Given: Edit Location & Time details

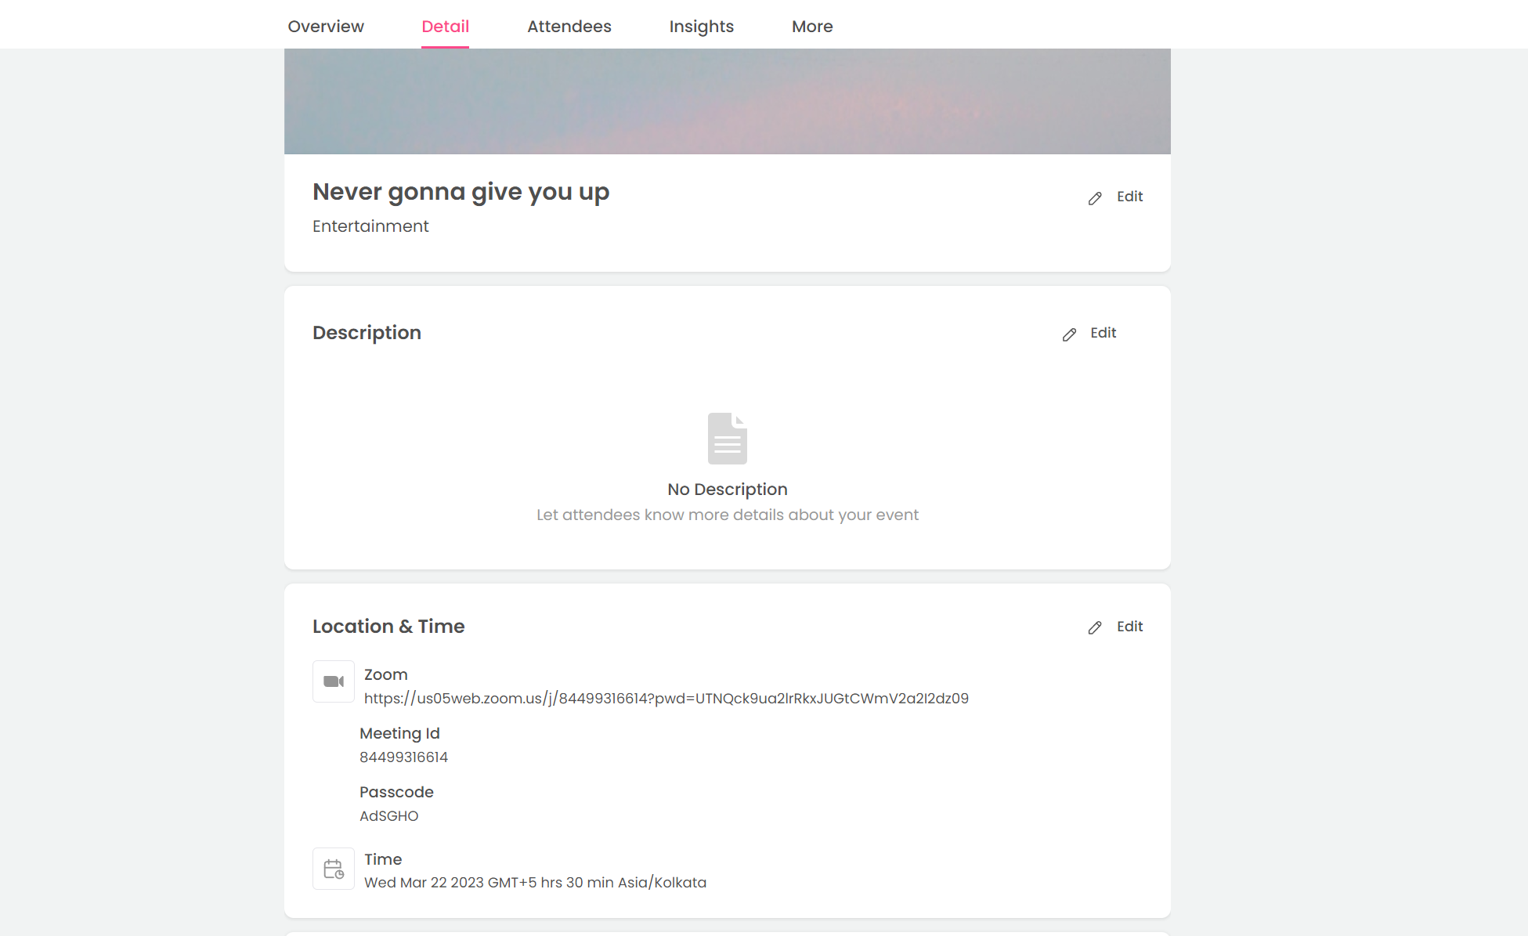Looking at the screenshot, I should 1129,627.
